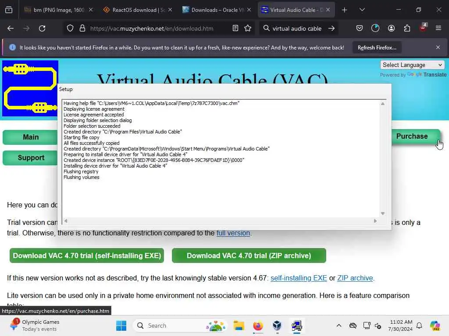449x336 pixels.
Task: Open Select Language dropdown
Action: pos(412,65)
